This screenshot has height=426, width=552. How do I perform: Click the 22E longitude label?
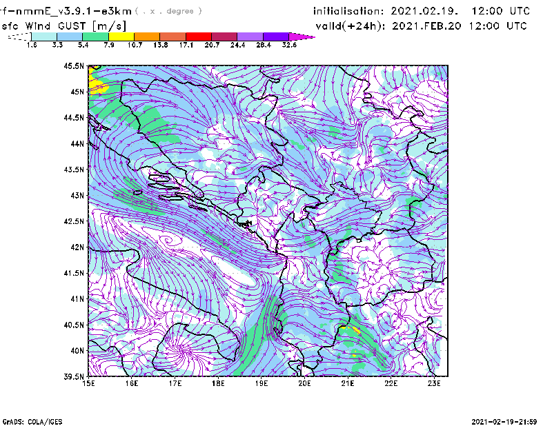click(391, 383)
